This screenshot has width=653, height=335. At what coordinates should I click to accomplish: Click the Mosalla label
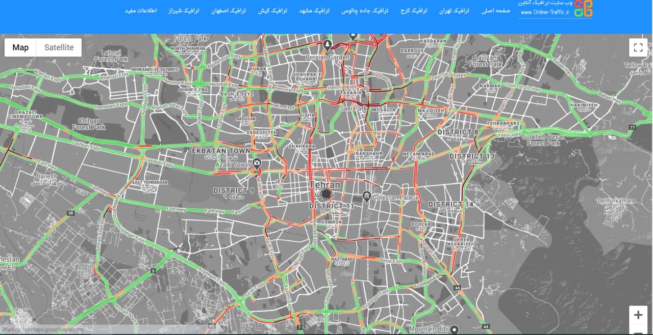(x=384, y=109)
